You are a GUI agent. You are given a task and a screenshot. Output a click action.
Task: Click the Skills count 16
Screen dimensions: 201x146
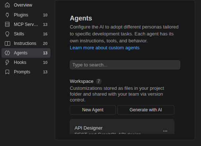[x=45, y=34]
